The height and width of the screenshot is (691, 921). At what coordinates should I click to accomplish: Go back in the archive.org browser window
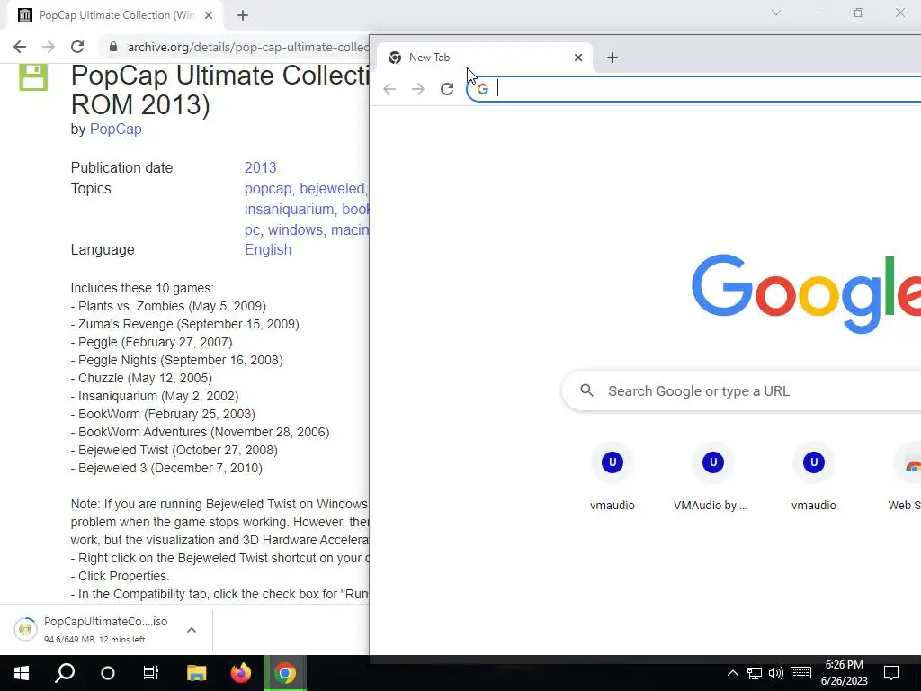pos(20,47)
